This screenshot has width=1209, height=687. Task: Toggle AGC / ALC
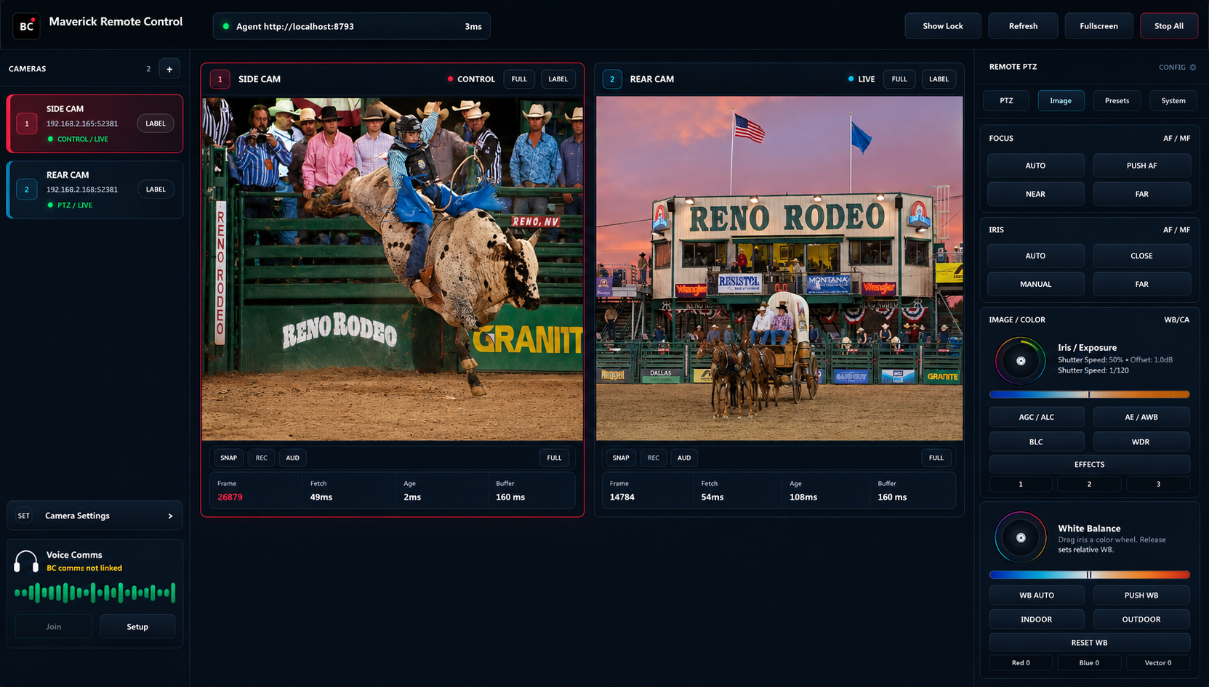click(x=1036, y=417)
